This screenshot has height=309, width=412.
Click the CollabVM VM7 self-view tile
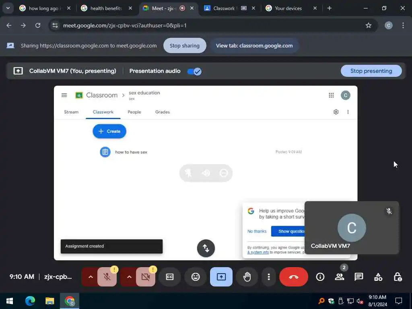(x=352, y=228)
